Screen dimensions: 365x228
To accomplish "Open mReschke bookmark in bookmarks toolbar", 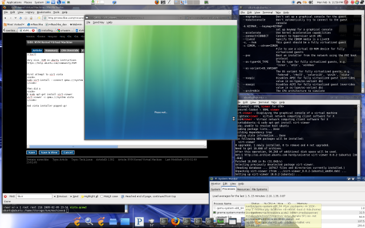I will click(x=35, y=24).
